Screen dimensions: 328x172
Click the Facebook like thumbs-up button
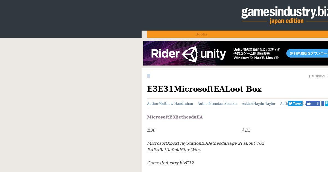[x=313, y=103]
